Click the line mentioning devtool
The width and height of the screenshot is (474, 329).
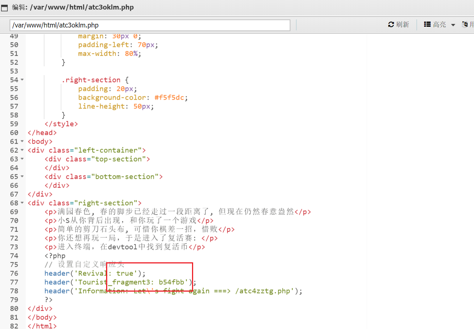[125, 247]
